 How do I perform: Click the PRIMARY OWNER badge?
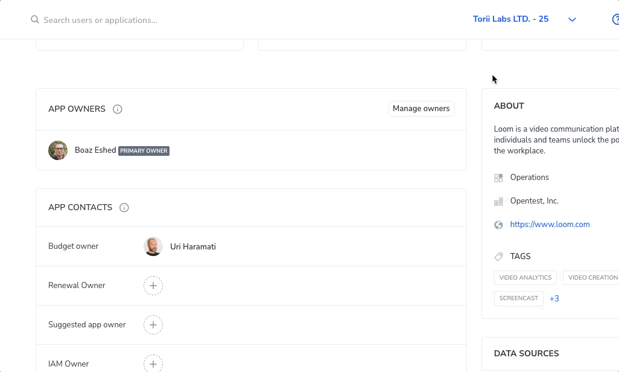(x=144, y=150)
